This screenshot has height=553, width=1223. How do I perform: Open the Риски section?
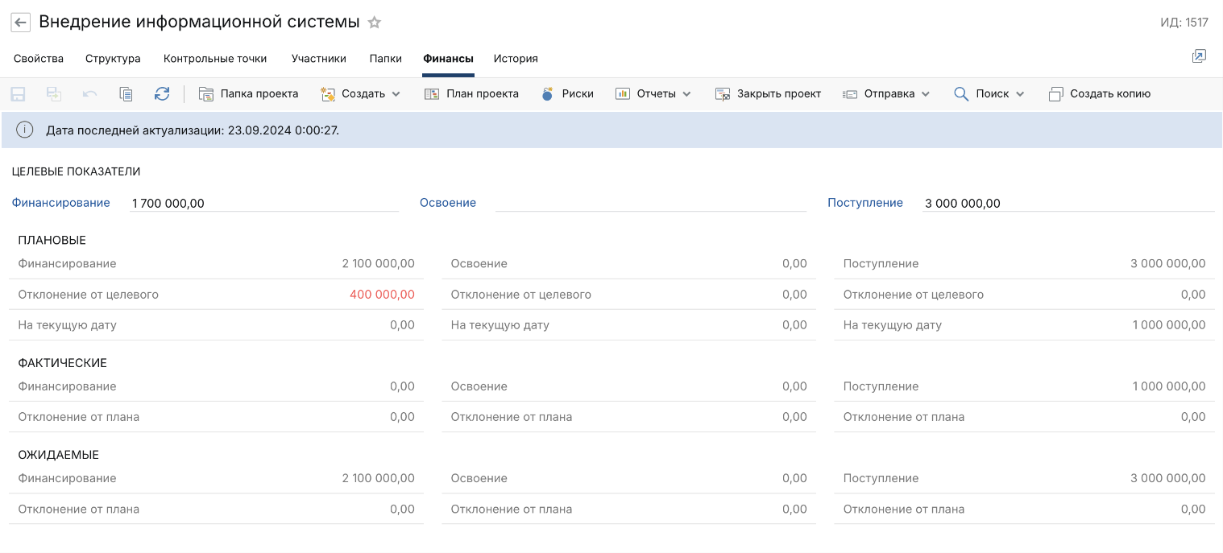click(567, 94)
